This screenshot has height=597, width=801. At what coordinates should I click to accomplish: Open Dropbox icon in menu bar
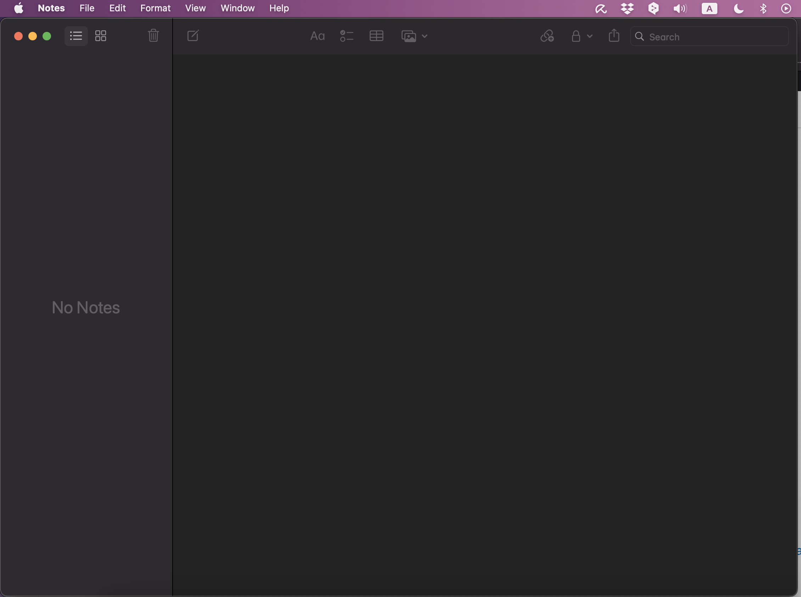[x=627, y=8]
